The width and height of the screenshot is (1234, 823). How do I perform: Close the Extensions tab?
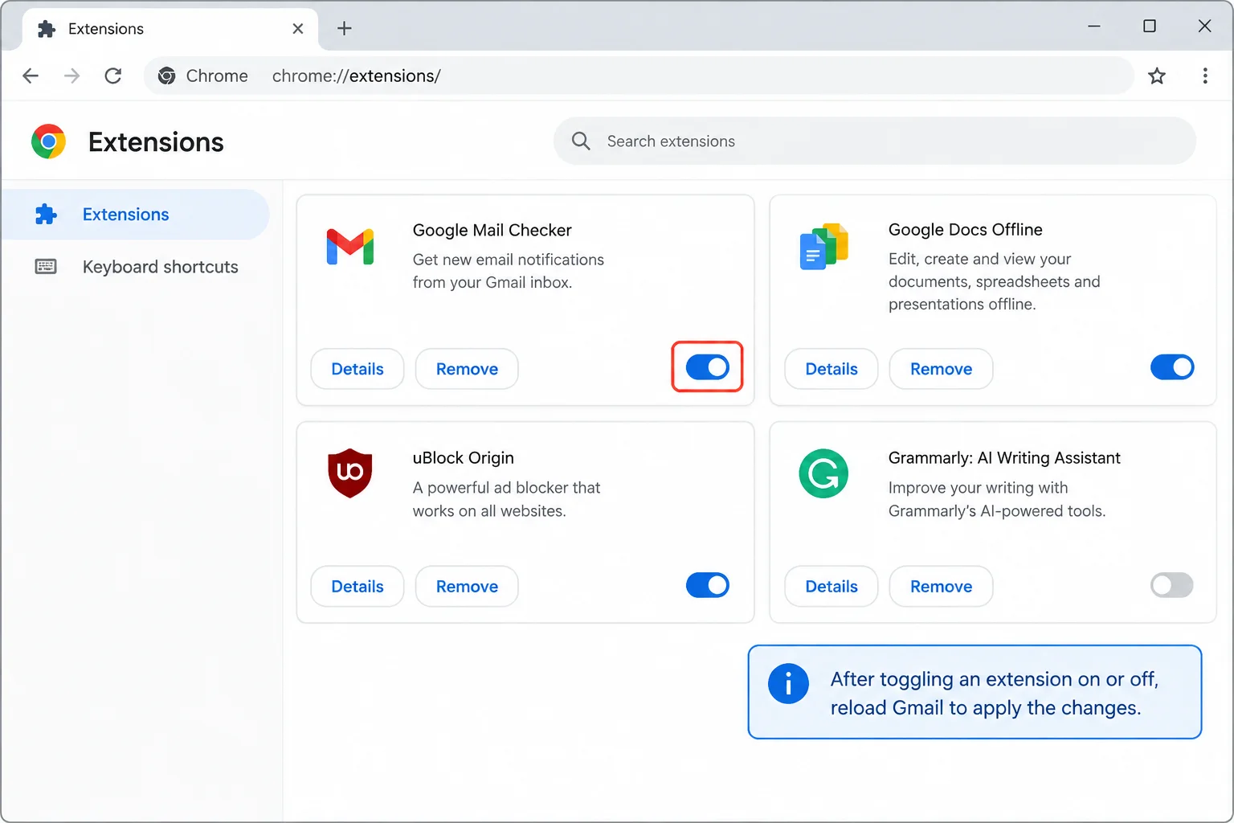(x=298, y=28)
